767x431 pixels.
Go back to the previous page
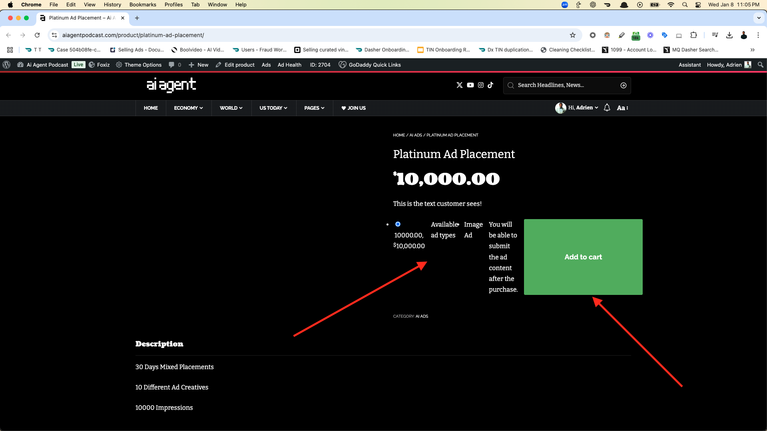pyautogui.click(x=8, y=35)
